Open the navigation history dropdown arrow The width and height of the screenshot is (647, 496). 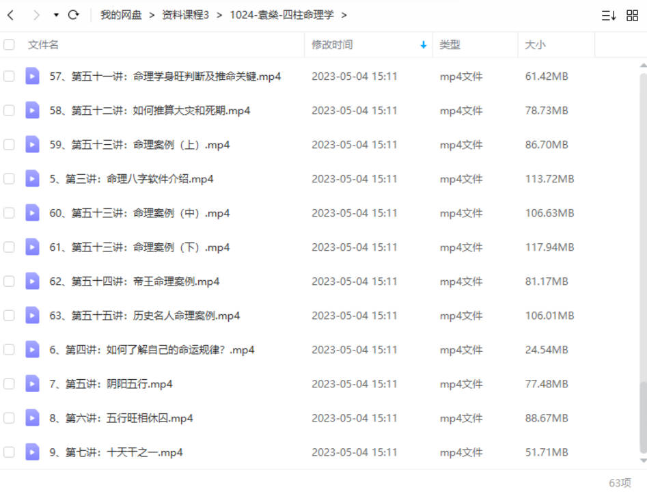56,15
